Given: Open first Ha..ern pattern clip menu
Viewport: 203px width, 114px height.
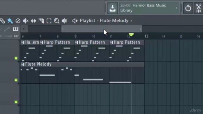Looking at the screenshot, I should [x=23, y=42].
